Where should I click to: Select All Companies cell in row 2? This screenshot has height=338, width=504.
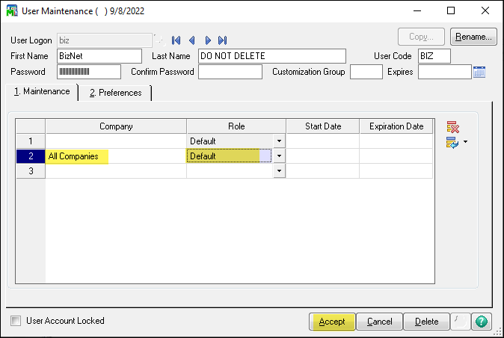coord(116,156)
